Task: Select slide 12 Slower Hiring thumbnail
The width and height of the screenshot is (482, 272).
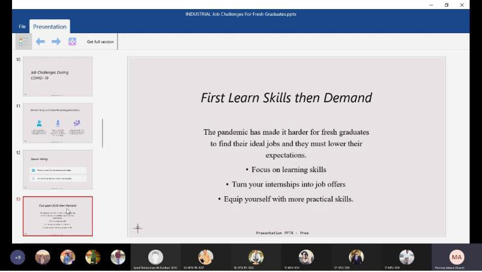Action: 58,169
